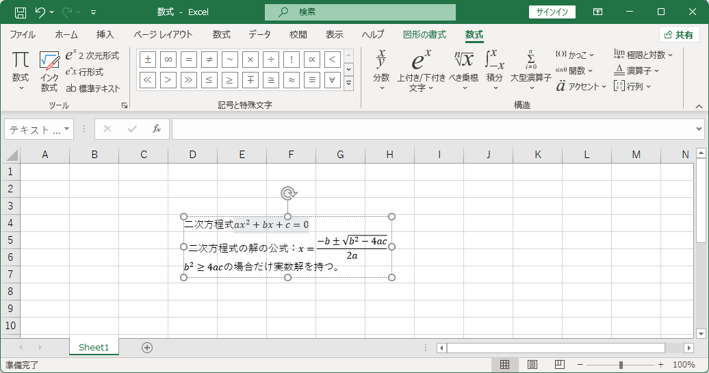Open the undo history dropdown arrow
The width and height of the screenshot is (709, 373).
tap(51, 12)
